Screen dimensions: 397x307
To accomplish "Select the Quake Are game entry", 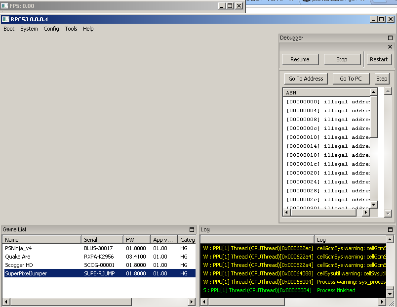I will click(x=18, y=257).
